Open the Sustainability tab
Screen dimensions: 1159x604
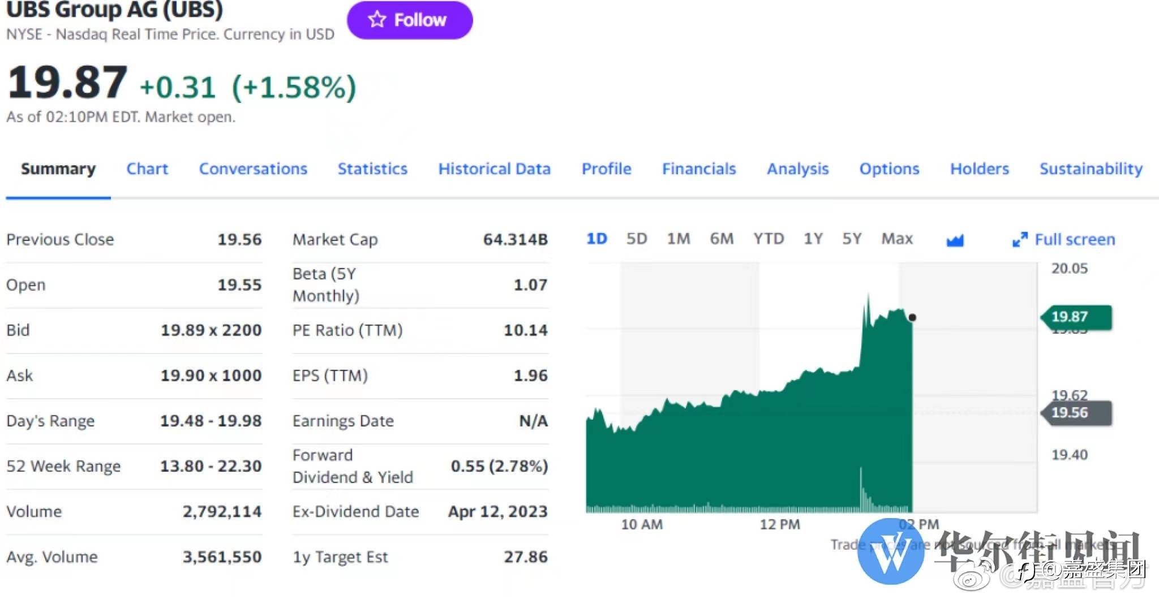1091,169
